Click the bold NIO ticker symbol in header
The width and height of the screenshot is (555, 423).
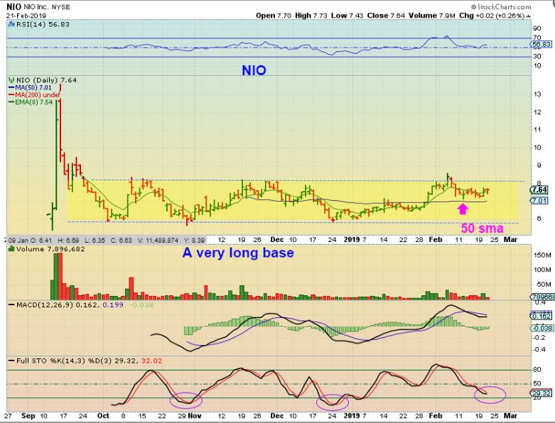pyautogui.click(x=14, y=6)
